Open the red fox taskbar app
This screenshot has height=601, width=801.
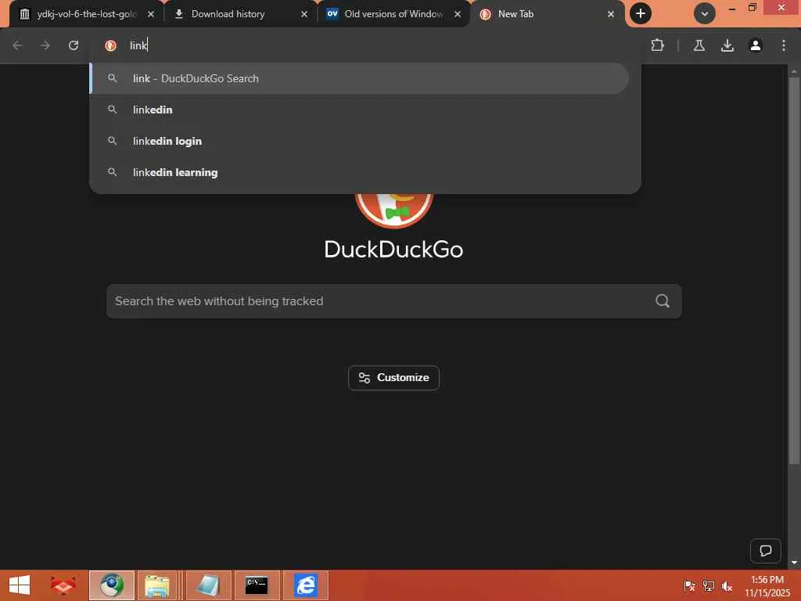[63, 585]
